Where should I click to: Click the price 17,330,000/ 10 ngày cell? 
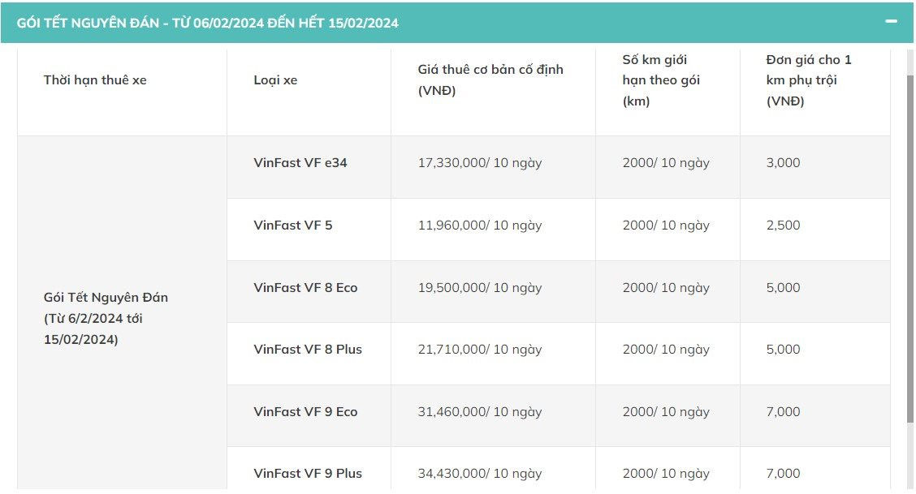tap(481, 162)
